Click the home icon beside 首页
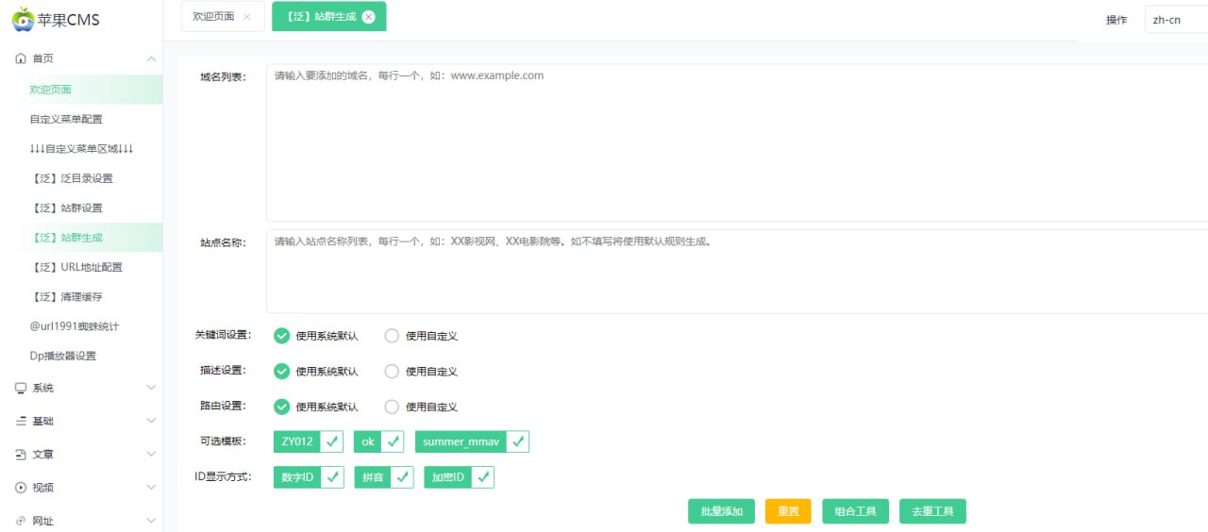 click(21, 58)
